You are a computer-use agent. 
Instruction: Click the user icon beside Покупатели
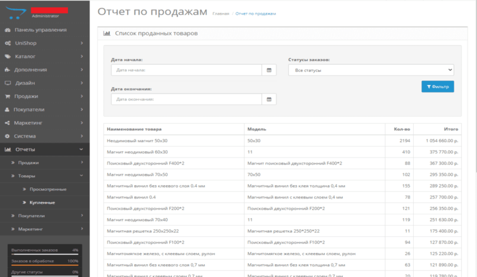[7, 110]
